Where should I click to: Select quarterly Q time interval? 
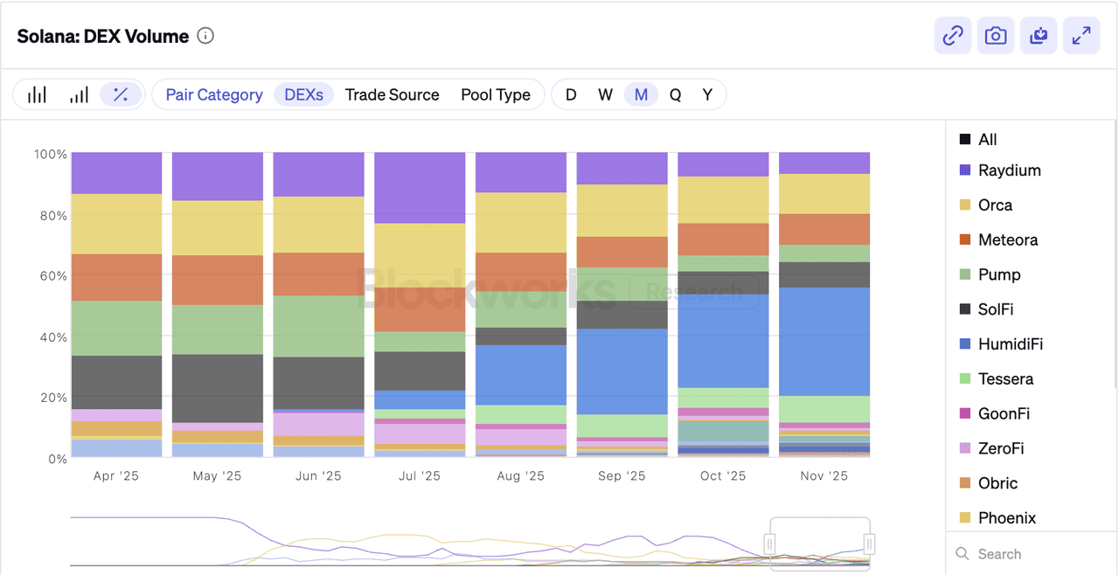(x=675, y=94)
